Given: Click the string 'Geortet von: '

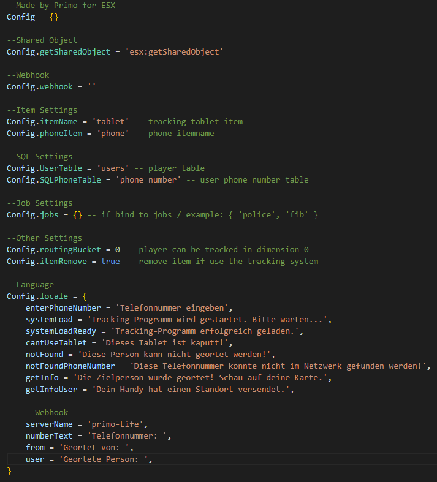Looking at the screenshot, I should coord(94,448).
